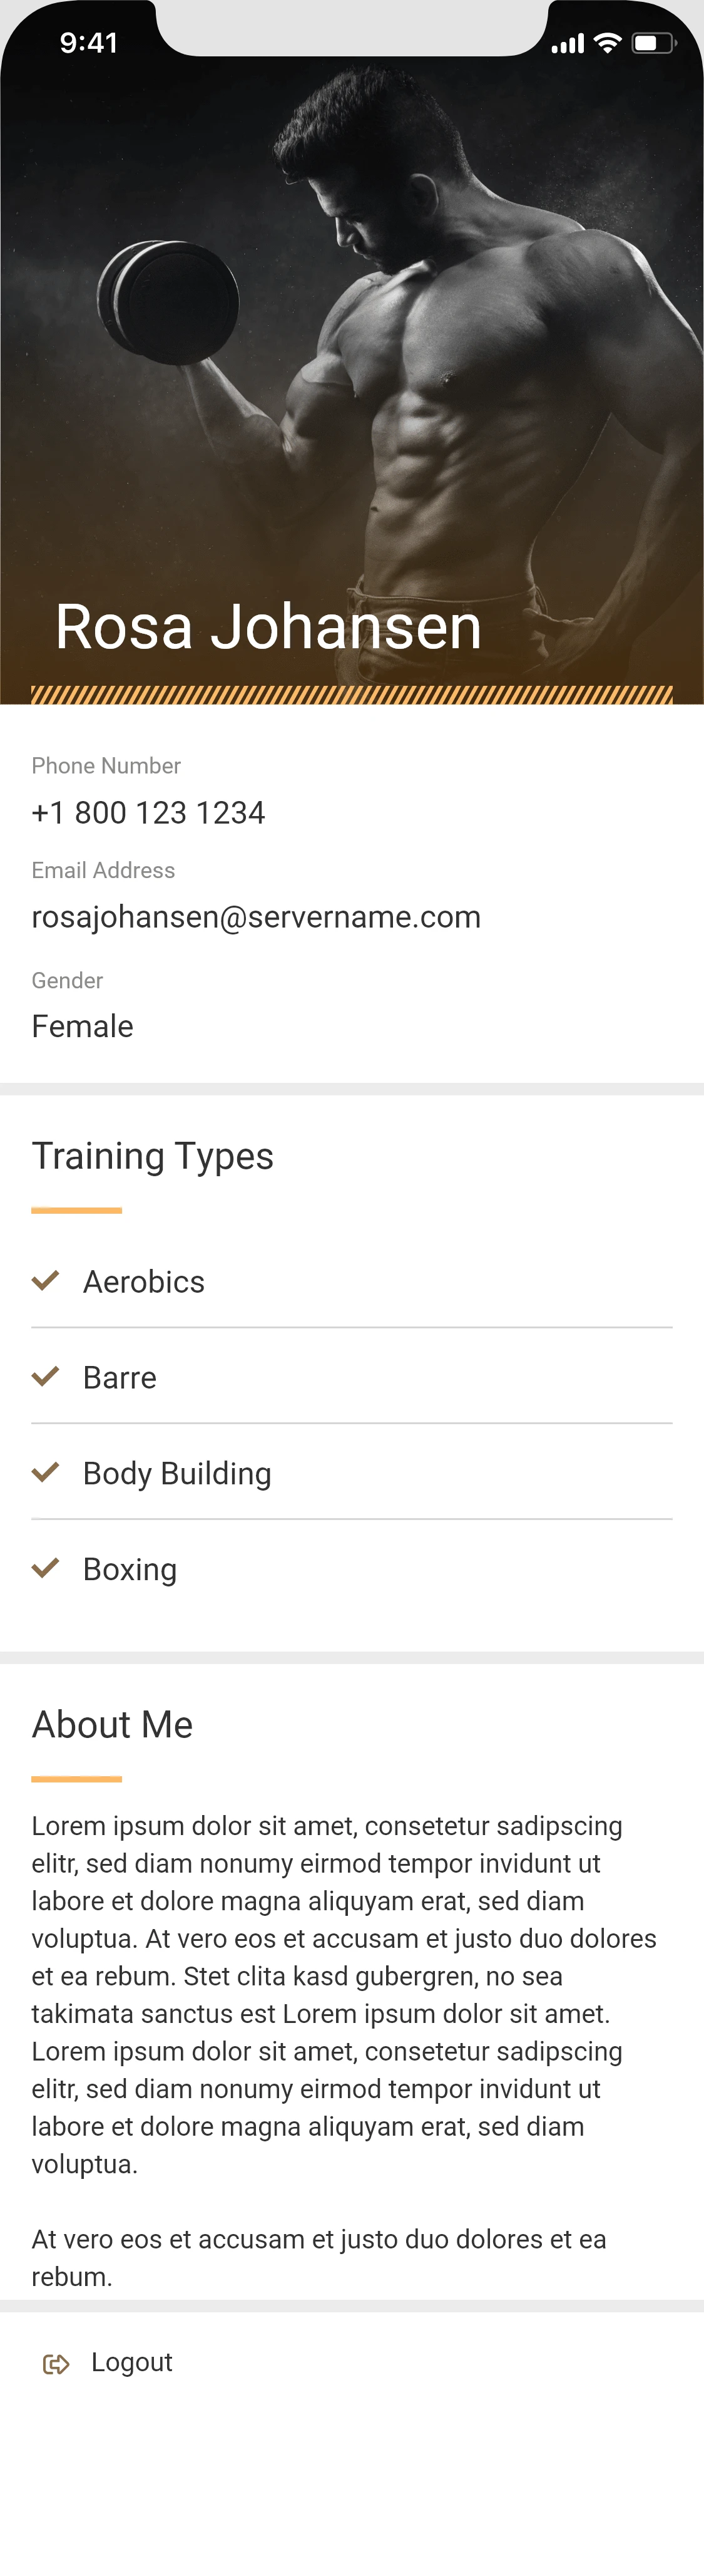Image resolution: width=704 pixels, height=2576 pixels.
Task: Tap the Wi-Fi status icon
Action: [x=607, y=43]
